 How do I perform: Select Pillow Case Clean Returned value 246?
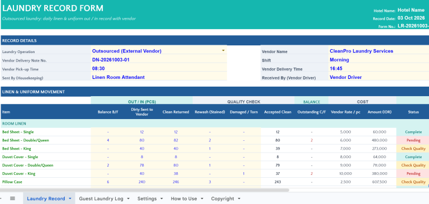tap(175, 182)
